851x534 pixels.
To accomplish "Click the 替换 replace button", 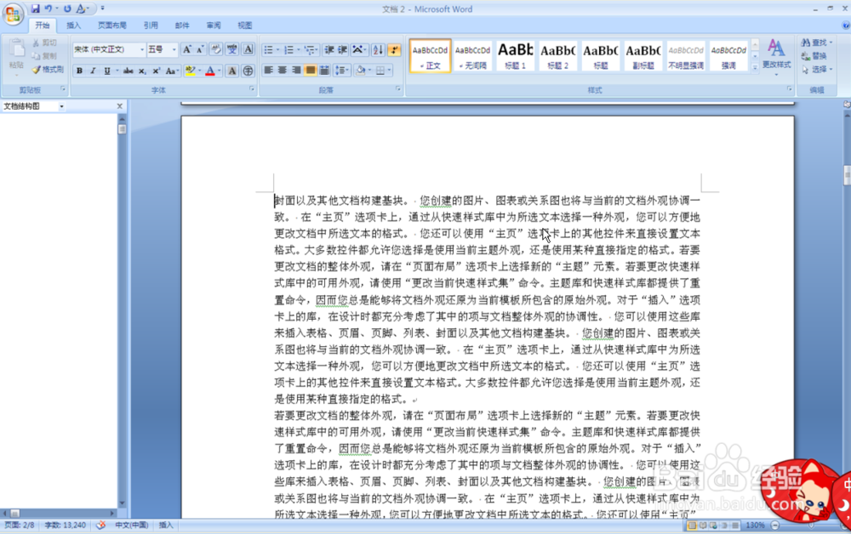I will 814,56.
